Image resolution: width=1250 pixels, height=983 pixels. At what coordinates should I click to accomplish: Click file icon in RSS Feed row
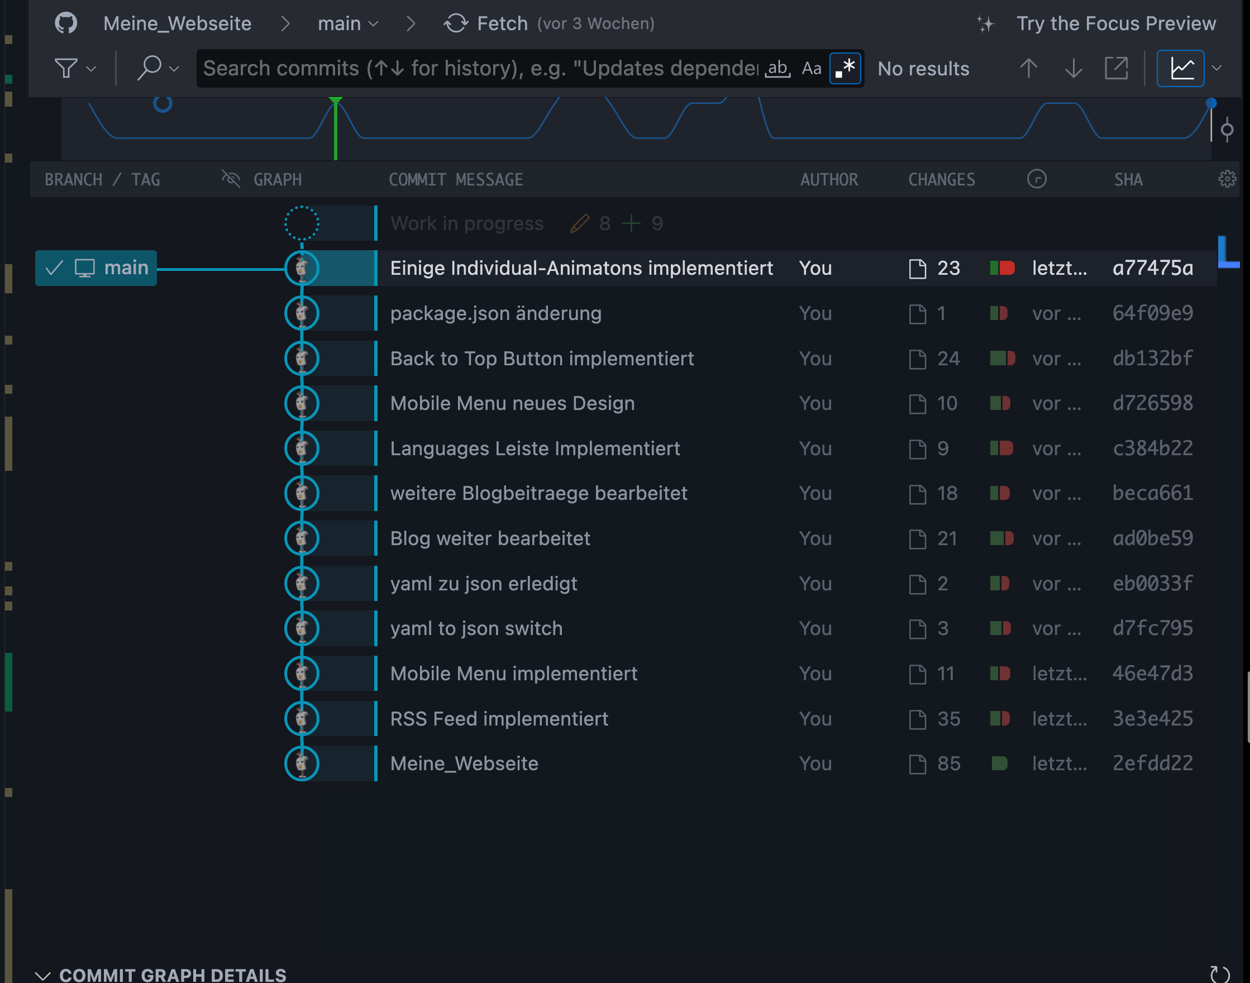[x=917, y=719]
